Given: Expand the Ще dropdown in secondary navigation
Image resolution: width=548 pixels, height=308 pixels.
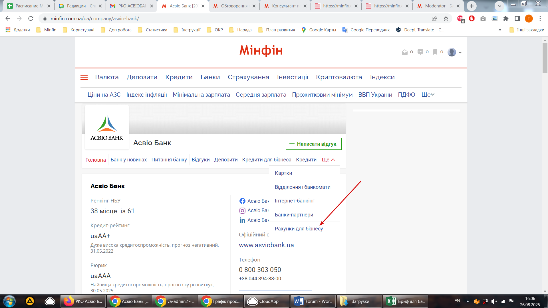Looking at the screenshot, I should click(x=428, y=95).
